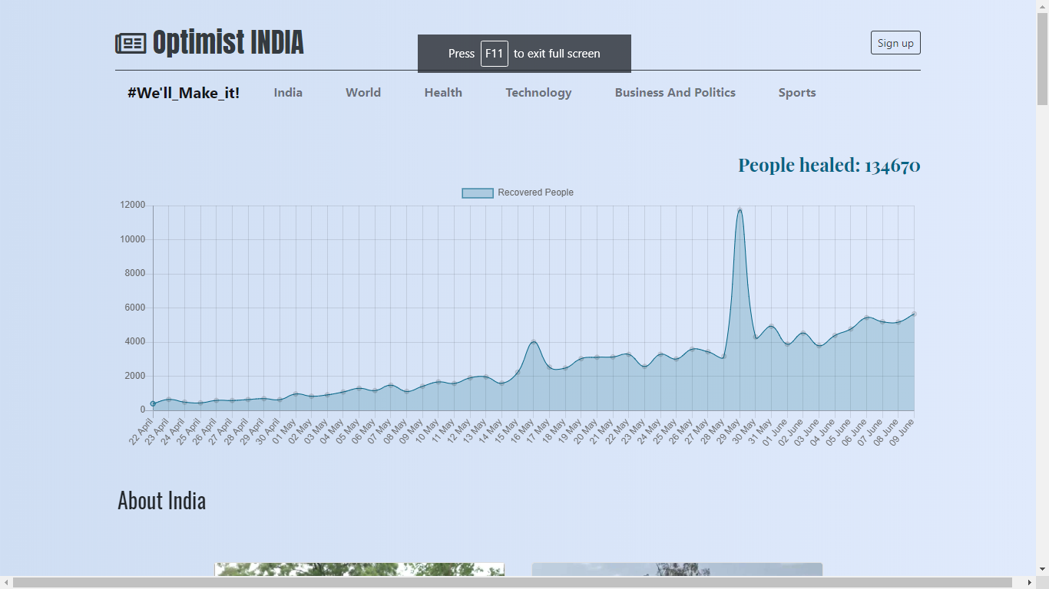Open the #We'll_Make_it! link

pyautogui.click(x=184, y=93)
